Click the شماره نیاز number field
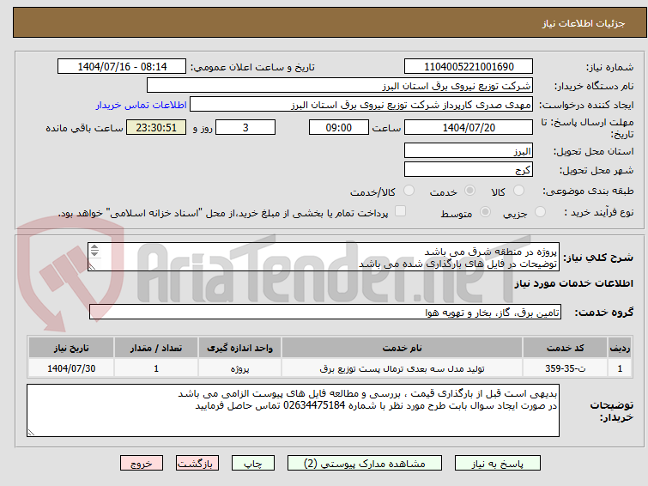This screenshot has height=486, width=648. [469, 66]
